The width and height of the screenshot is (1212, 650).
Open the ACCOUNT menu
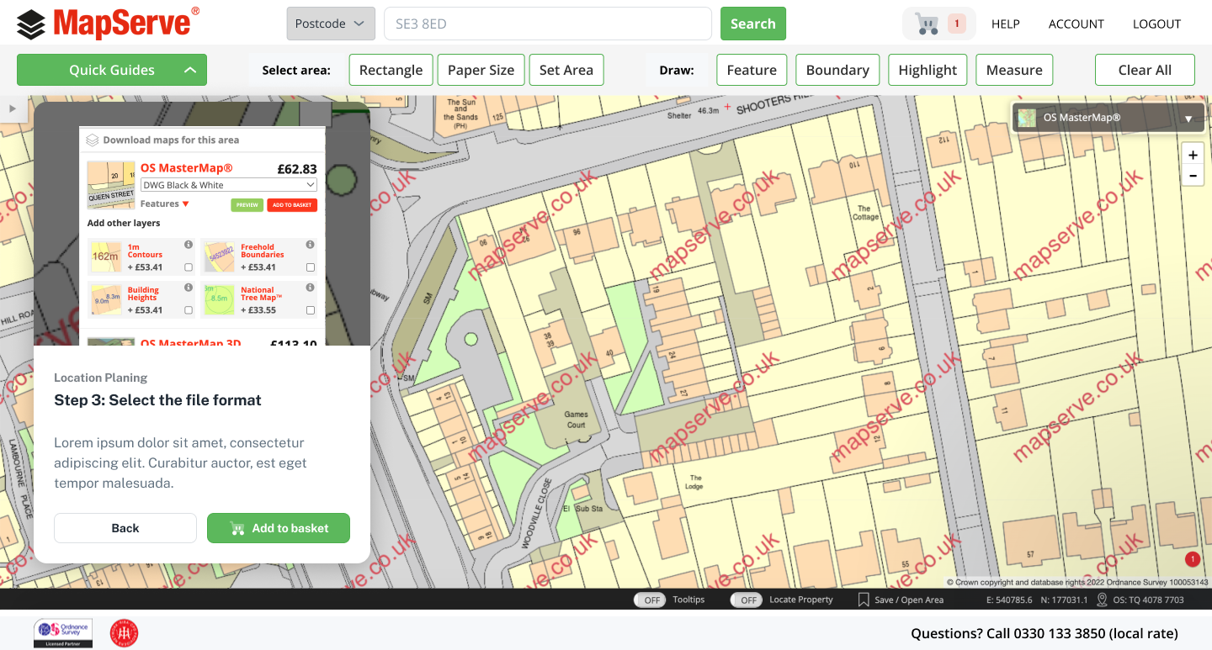[x=1076, y=24]
